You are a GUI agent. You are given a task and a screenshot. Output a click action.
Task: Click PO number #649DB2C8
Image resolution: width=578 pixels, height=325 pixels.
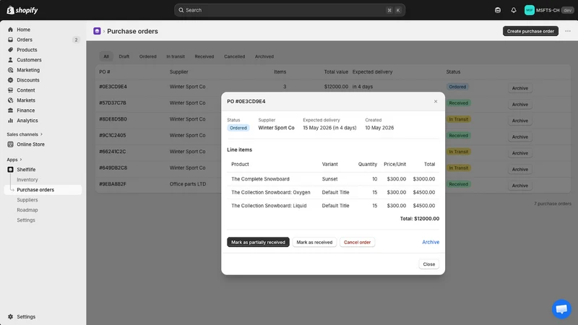(113, 168)
